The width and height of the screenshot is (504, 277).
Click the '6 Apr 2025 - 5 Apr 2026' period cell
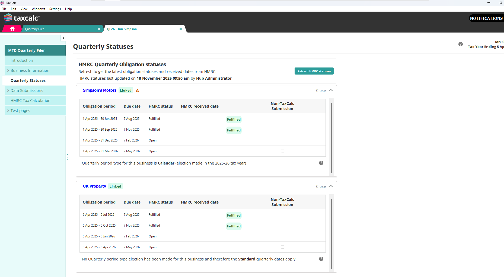99,247
